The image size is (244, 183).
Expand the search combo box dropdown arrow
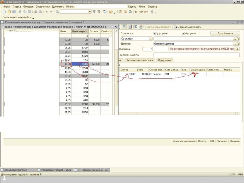coord(90,12)
